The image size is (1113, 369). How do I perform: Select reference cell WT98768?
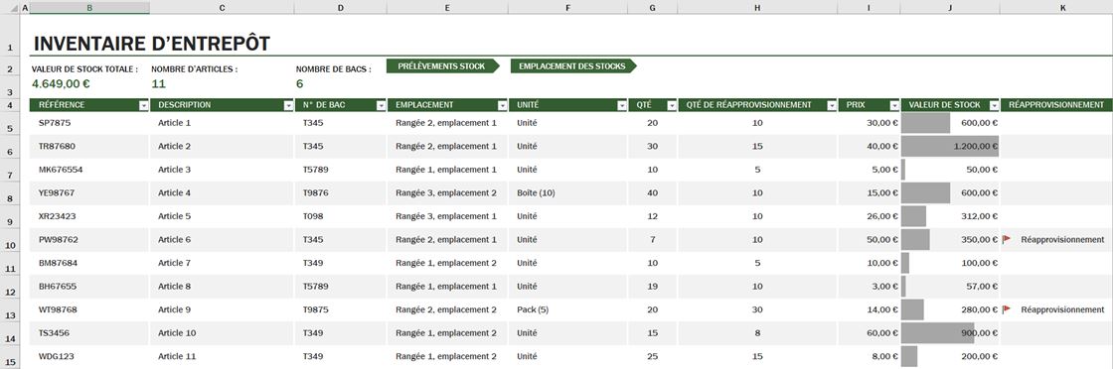tap(89, 309)
